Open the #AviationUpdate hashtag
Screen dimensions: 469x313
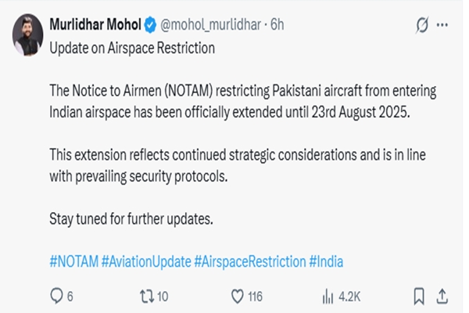click(145, 262)
